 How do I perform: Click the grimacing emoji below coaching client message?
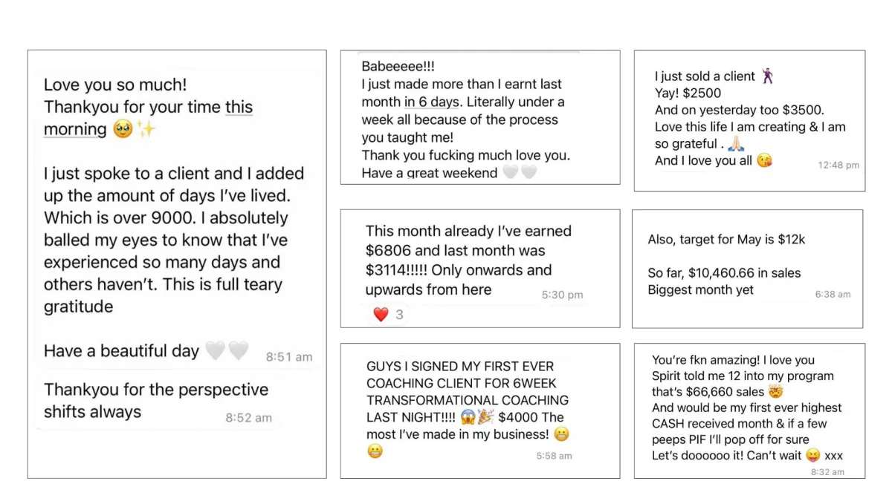coord(375,451)
